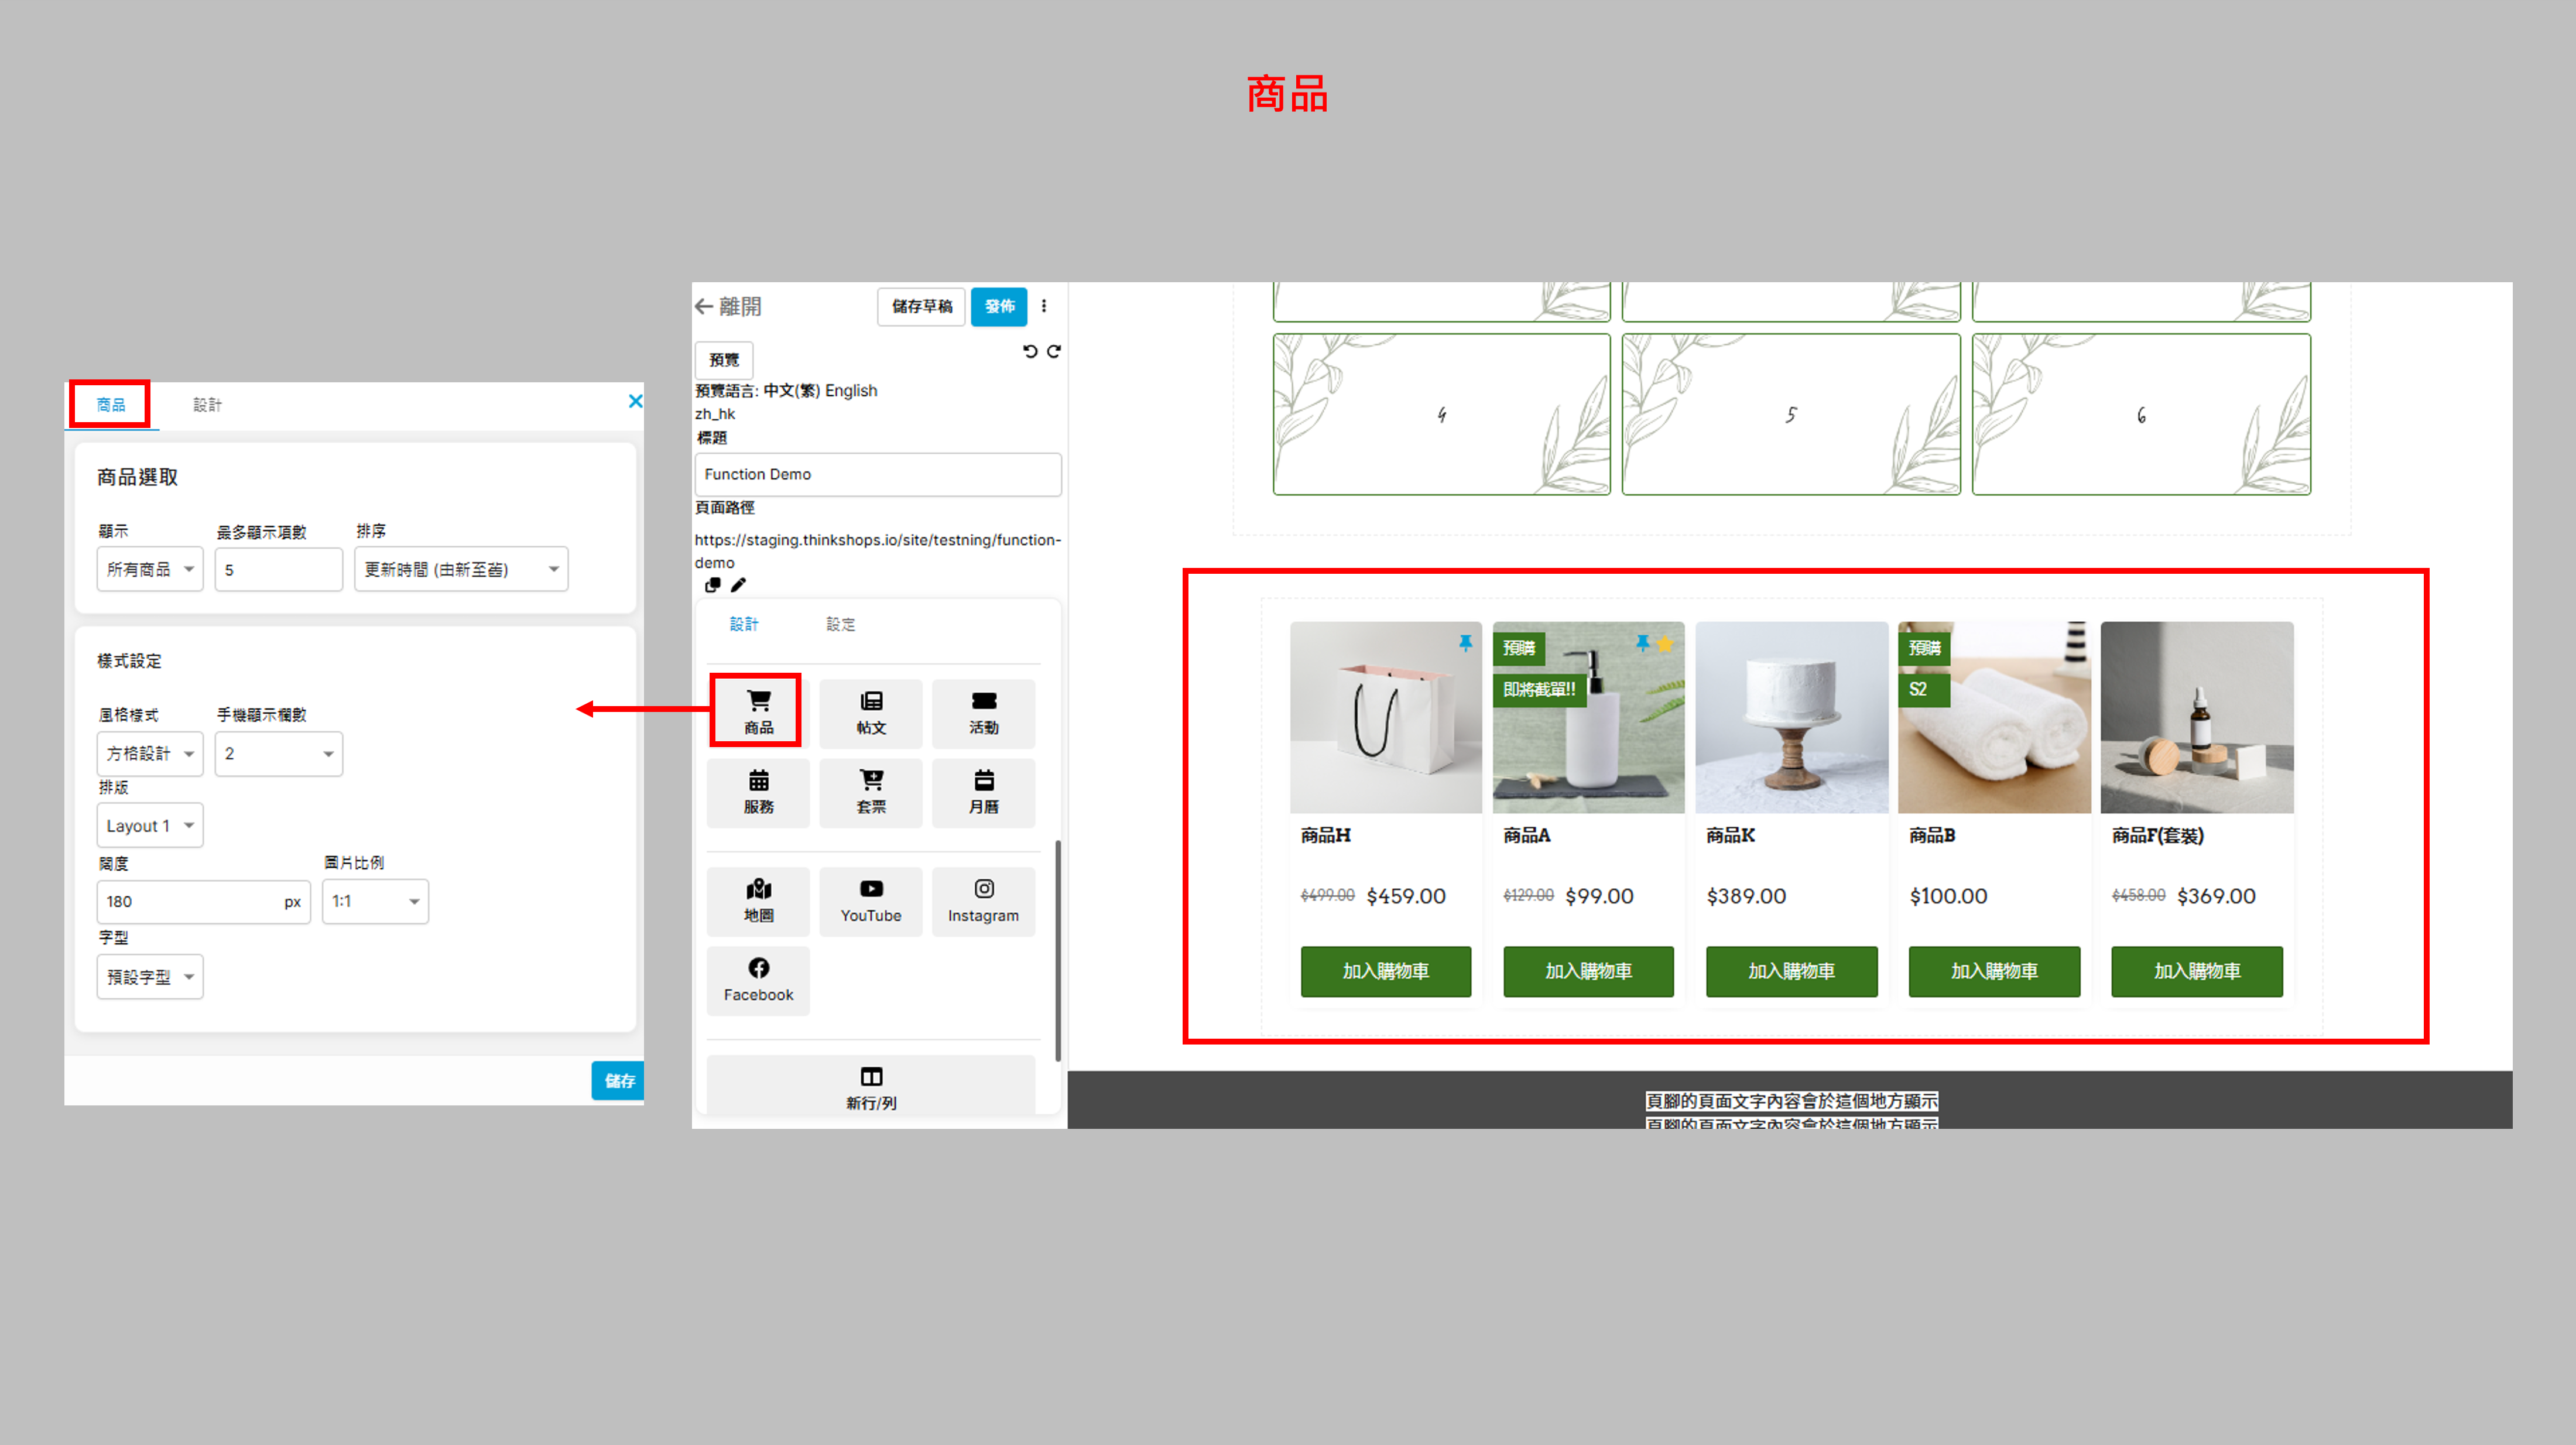
Task: Switch to the 設定 tab in sidebar
Action: [x=840, y=624]
